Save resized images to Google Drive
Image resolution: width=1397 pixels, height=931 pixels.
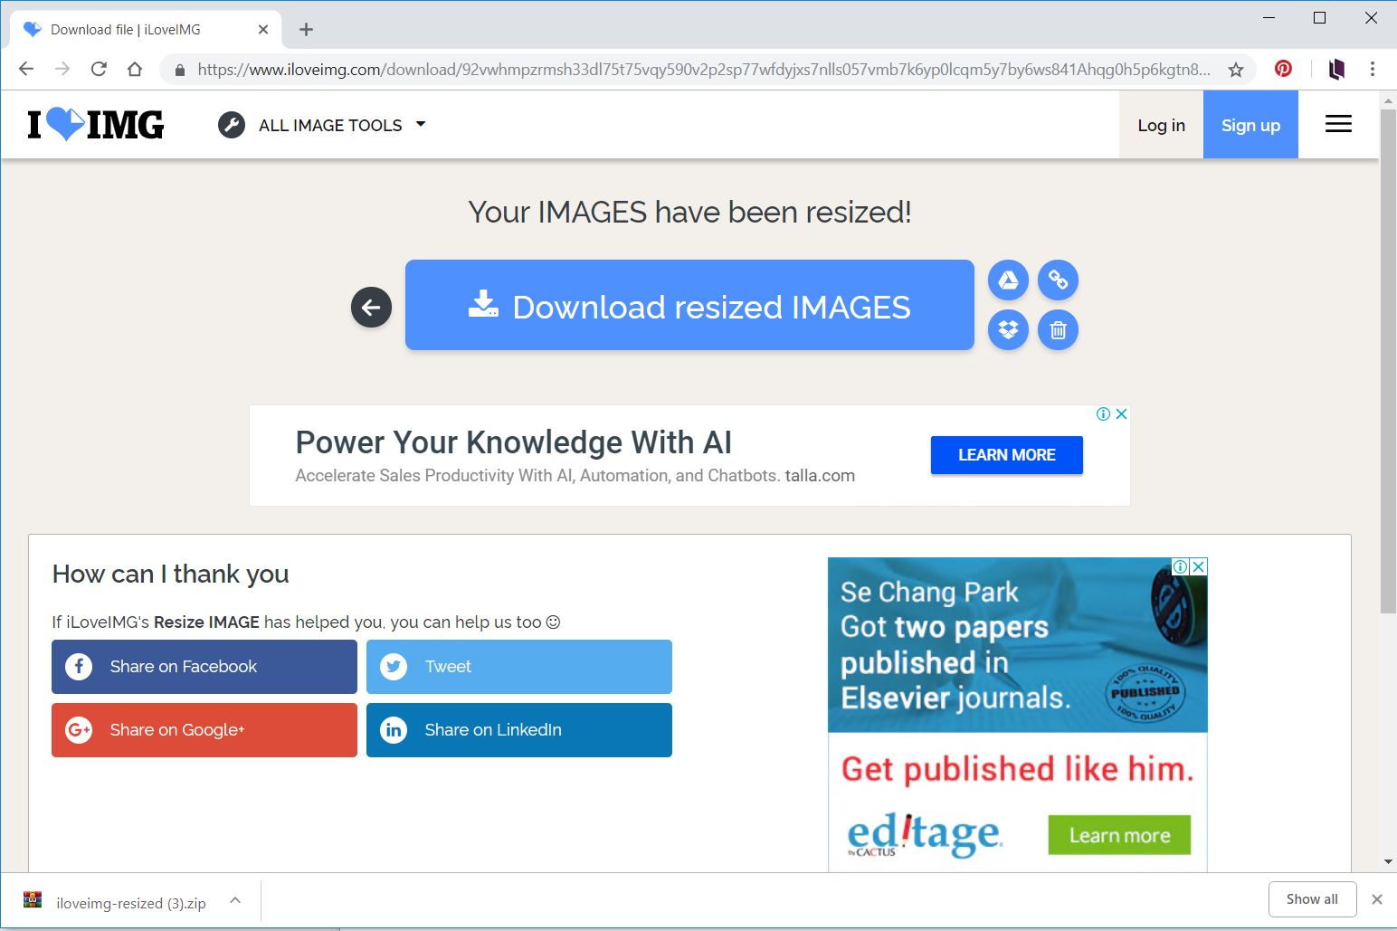[1008, 280]
